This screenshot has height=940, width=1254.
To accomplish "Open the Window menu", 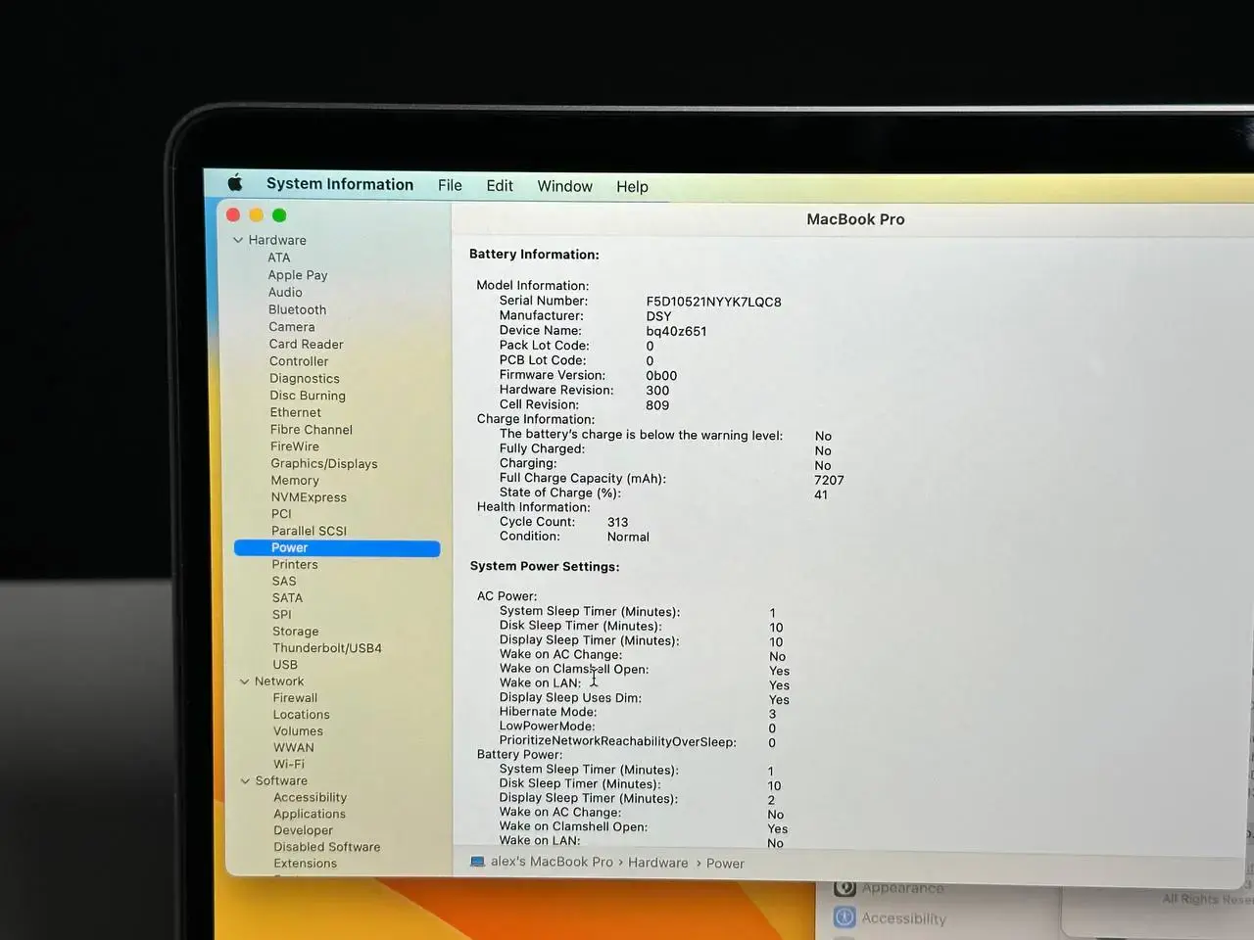I will point(564,186).
